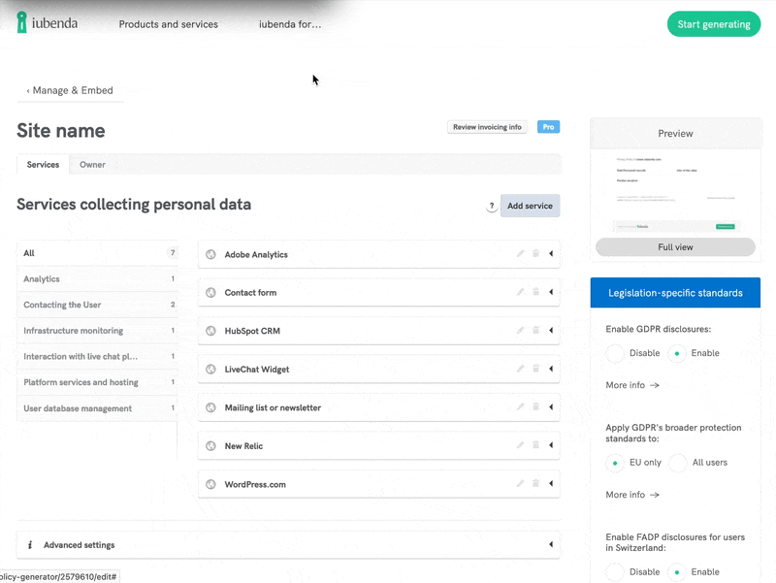Click trash icon for LiveChat Widget
776x583 pixels.
pos(535,369)
